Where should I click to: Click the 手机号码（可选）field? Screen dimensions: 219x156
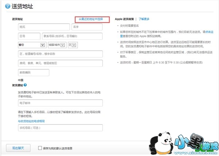click(x=60, y=128)
